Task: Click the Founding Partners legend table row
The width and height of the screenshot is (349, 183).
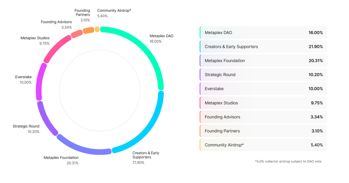Action: pos(263,131)
